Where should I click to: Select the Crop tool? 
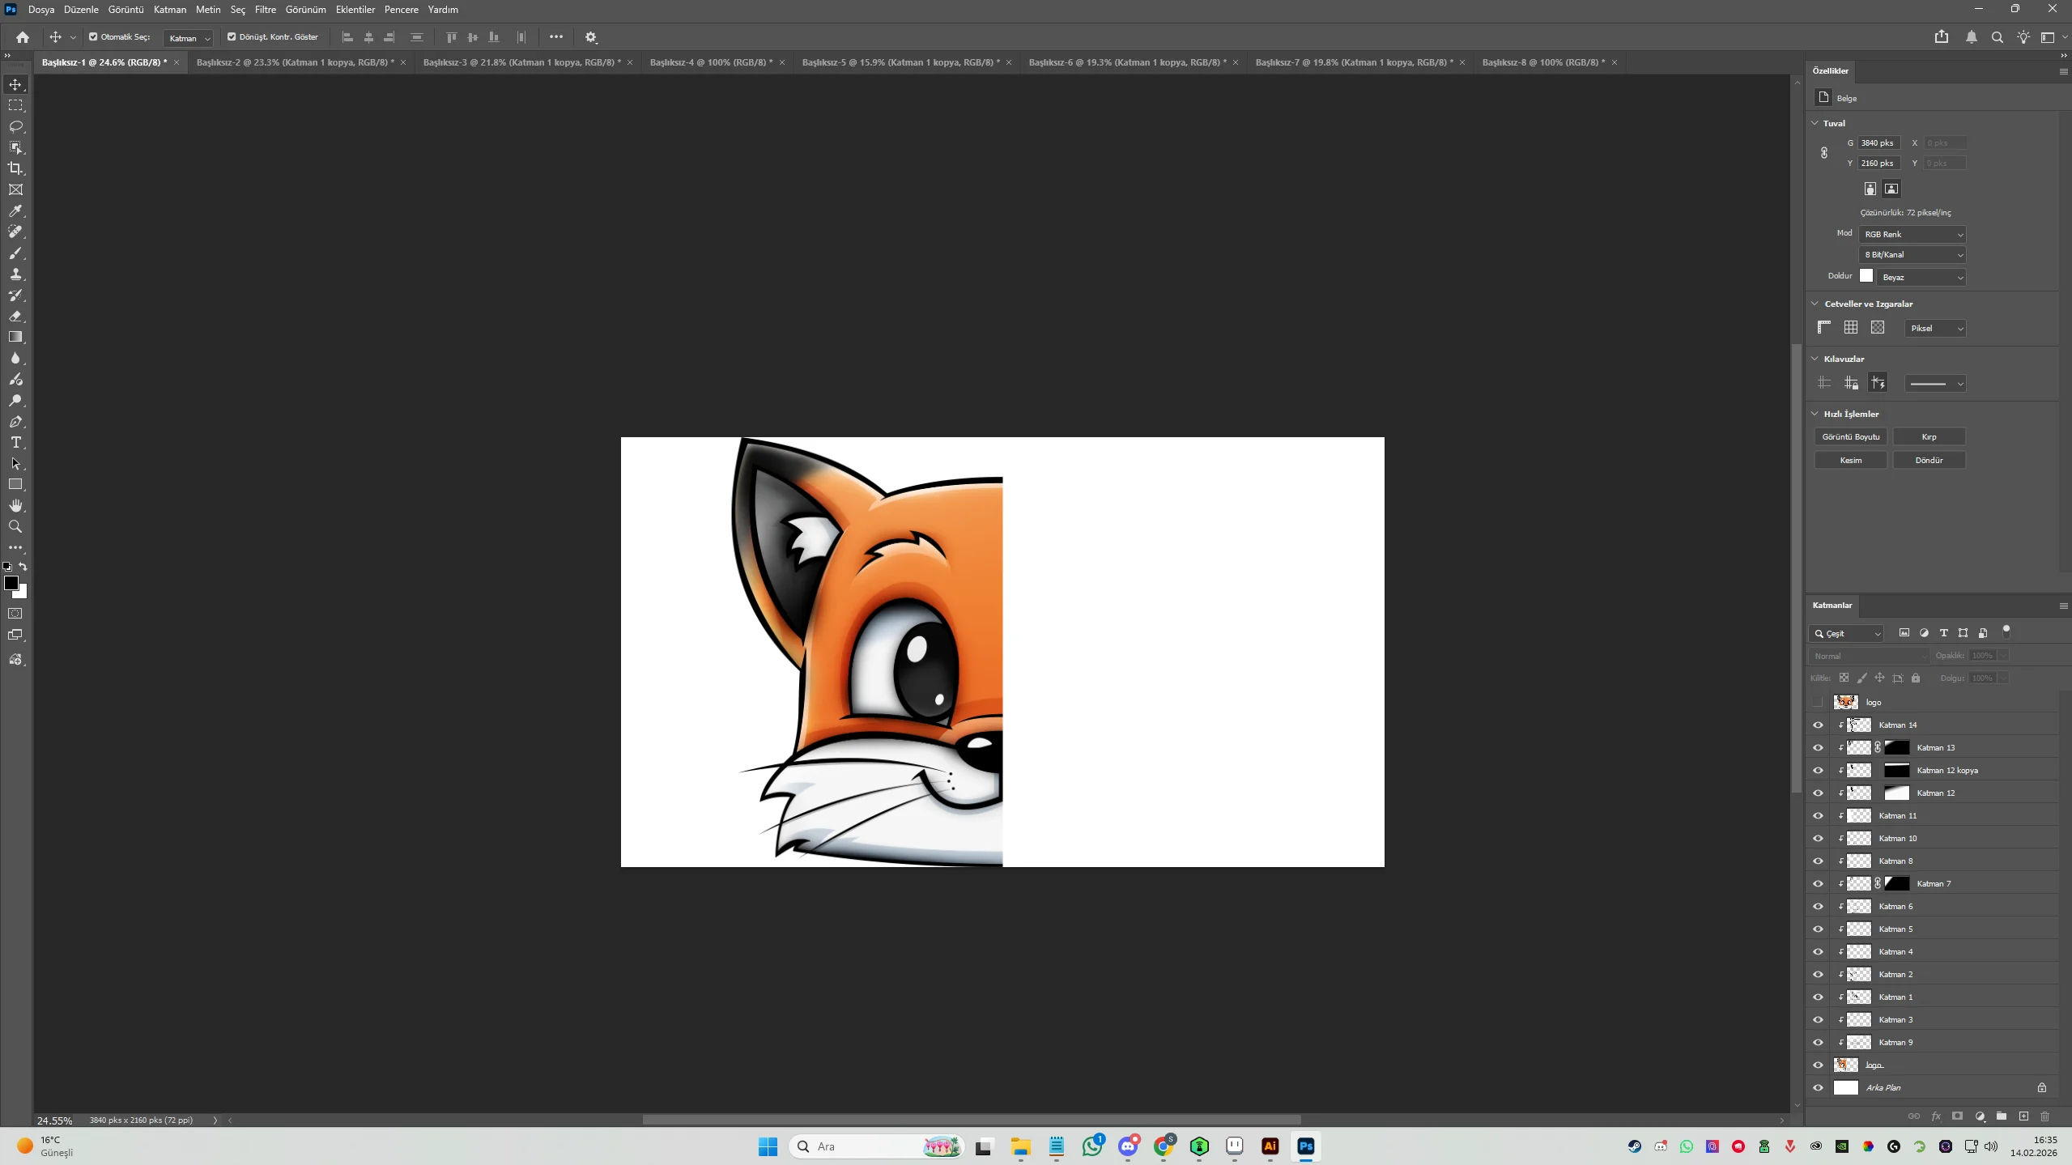[15, 168]
